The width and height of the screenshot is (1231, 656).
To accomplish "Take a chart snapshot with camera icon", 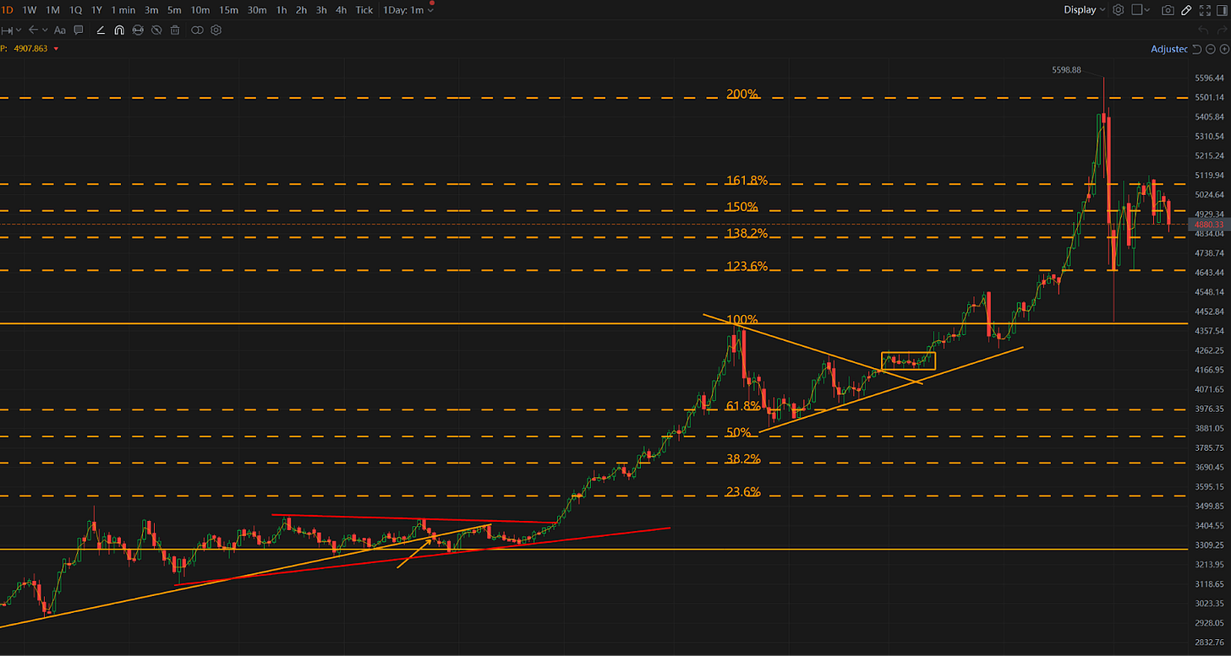I will coord(1168,10).
